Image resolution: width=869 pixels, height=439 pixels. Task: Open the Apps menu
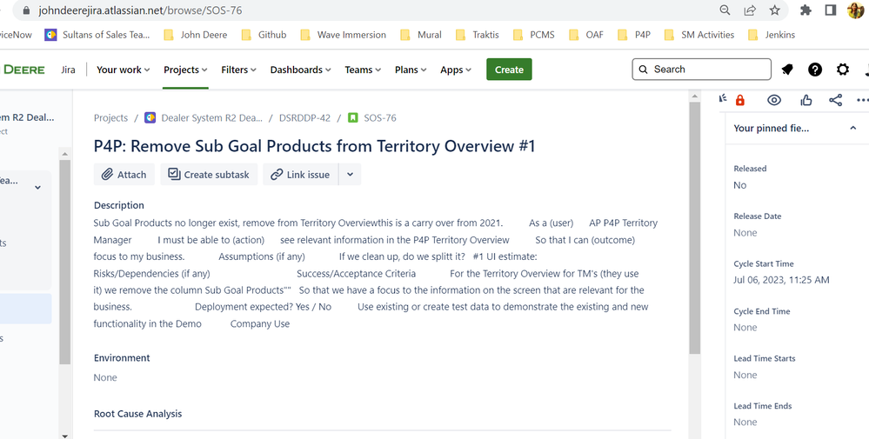(x=456, y=70)
